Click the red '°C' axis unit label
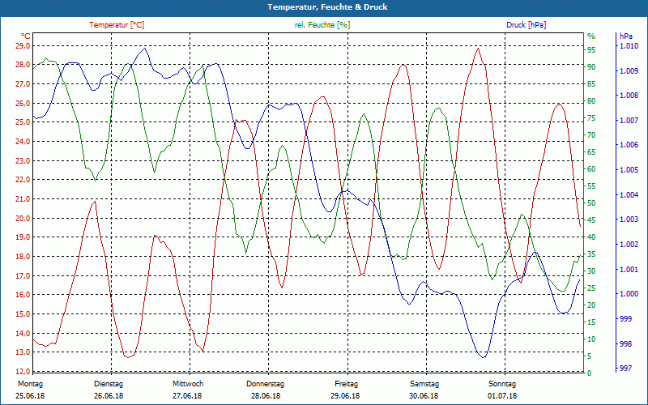Viewport: 648px width, 405px height. (x=26, y=36)
